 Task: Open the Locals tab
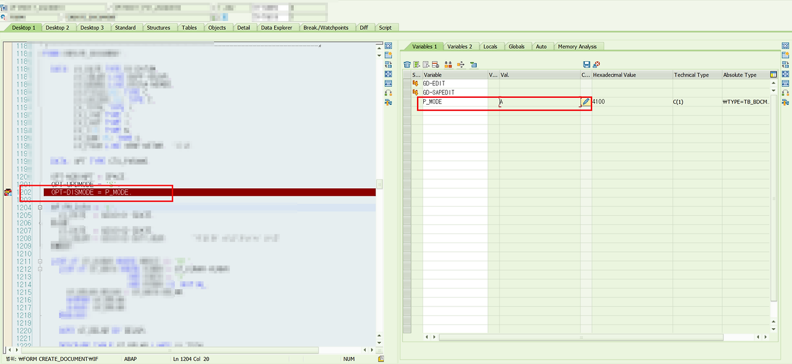pos(490,46)
